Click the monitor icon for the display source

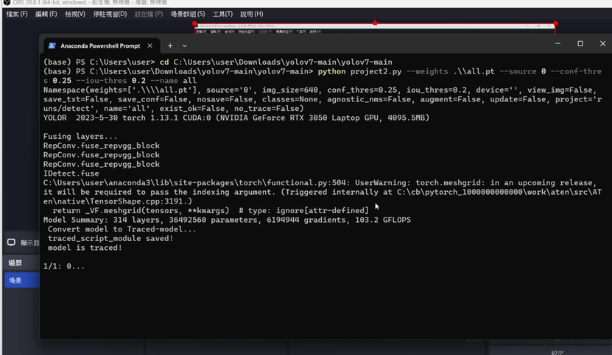tap(11, 243)
